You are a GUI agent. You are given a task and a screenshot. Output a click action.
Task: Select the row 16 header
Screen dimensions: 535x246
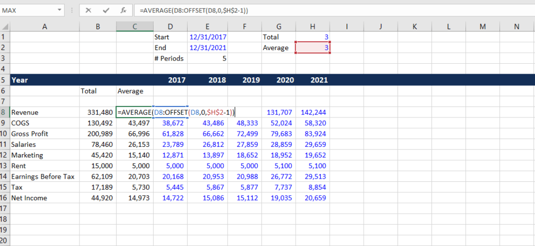5,198
